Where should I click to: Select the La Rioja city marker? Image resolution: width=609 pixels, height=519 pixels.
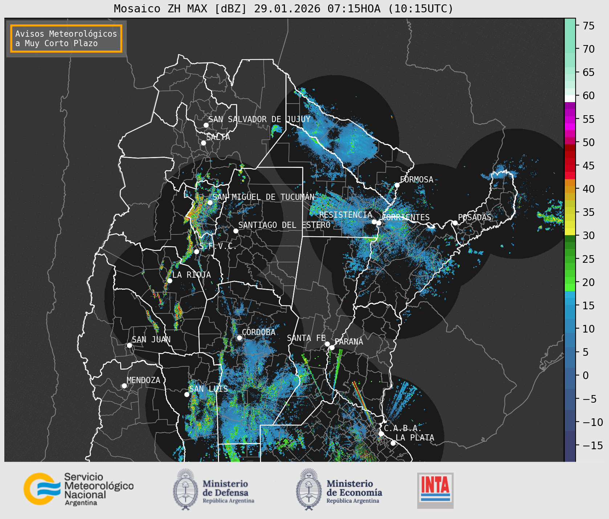click(170, 281)
